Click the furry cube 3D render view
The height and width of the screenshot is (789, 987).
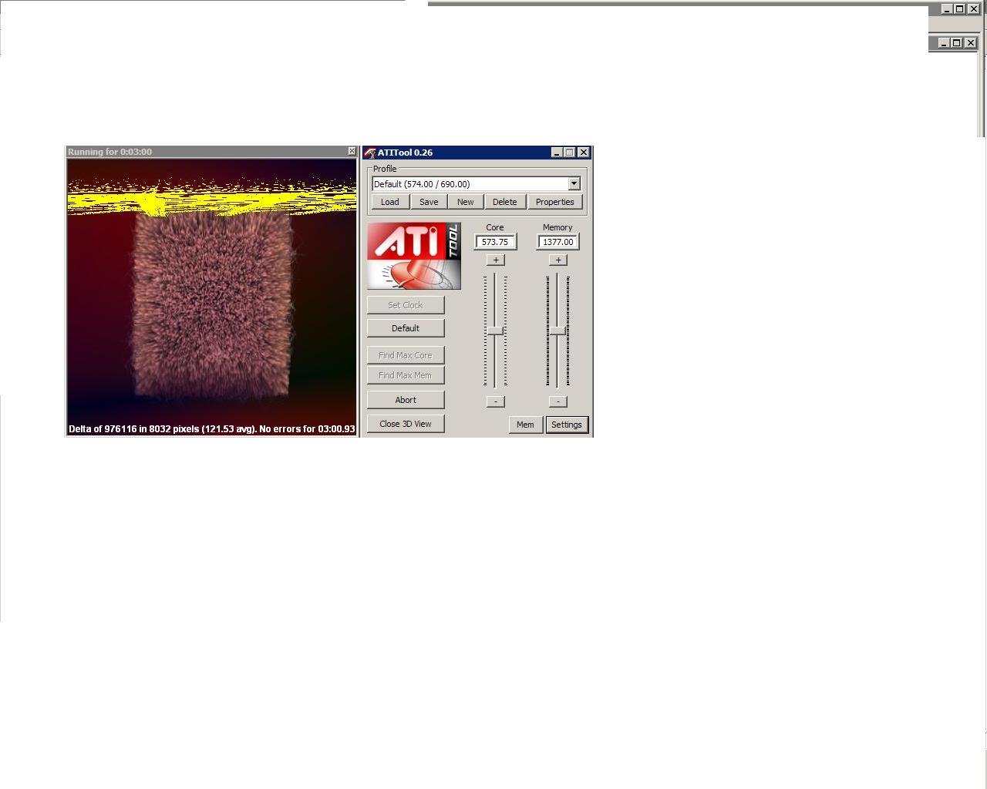click(212, 297)
